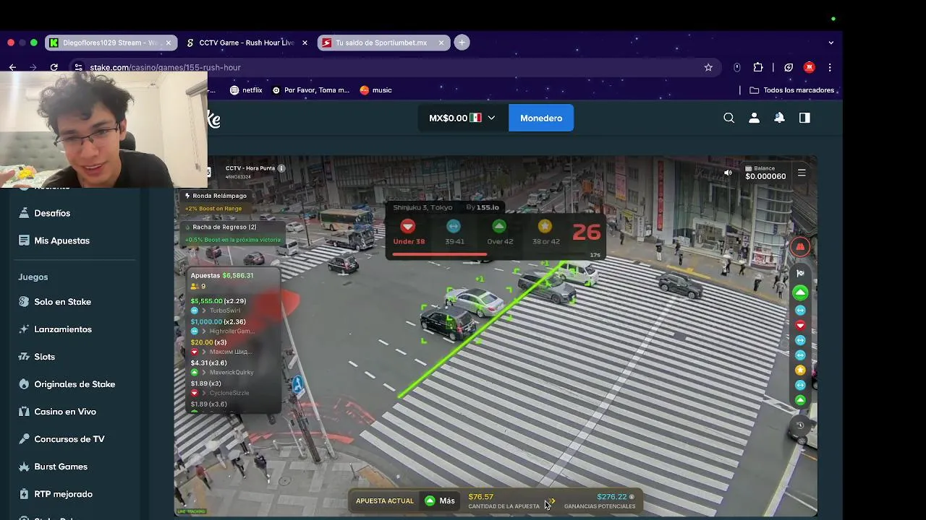Mute the game sound speaker icon
926x520 pixels.
tap(728, 173)
